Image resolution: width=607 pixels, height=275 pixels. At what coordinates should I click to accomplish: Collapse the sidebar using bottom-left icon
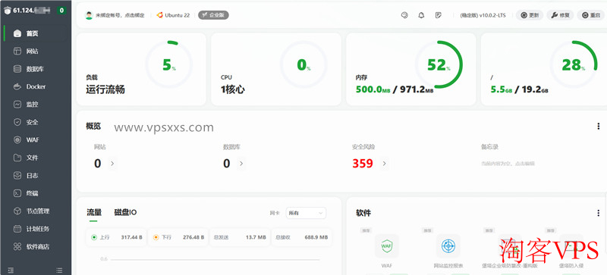[x=11, y=270]
